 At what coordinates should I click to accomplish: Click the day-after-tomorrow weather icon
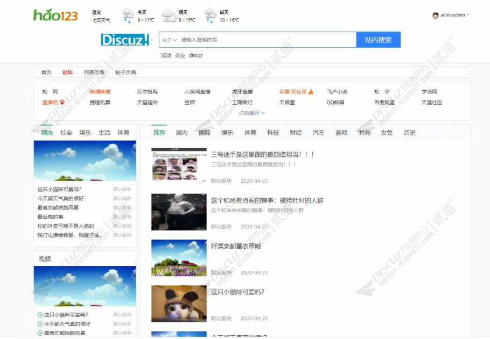pyautogui.click(x=211, y=16)
